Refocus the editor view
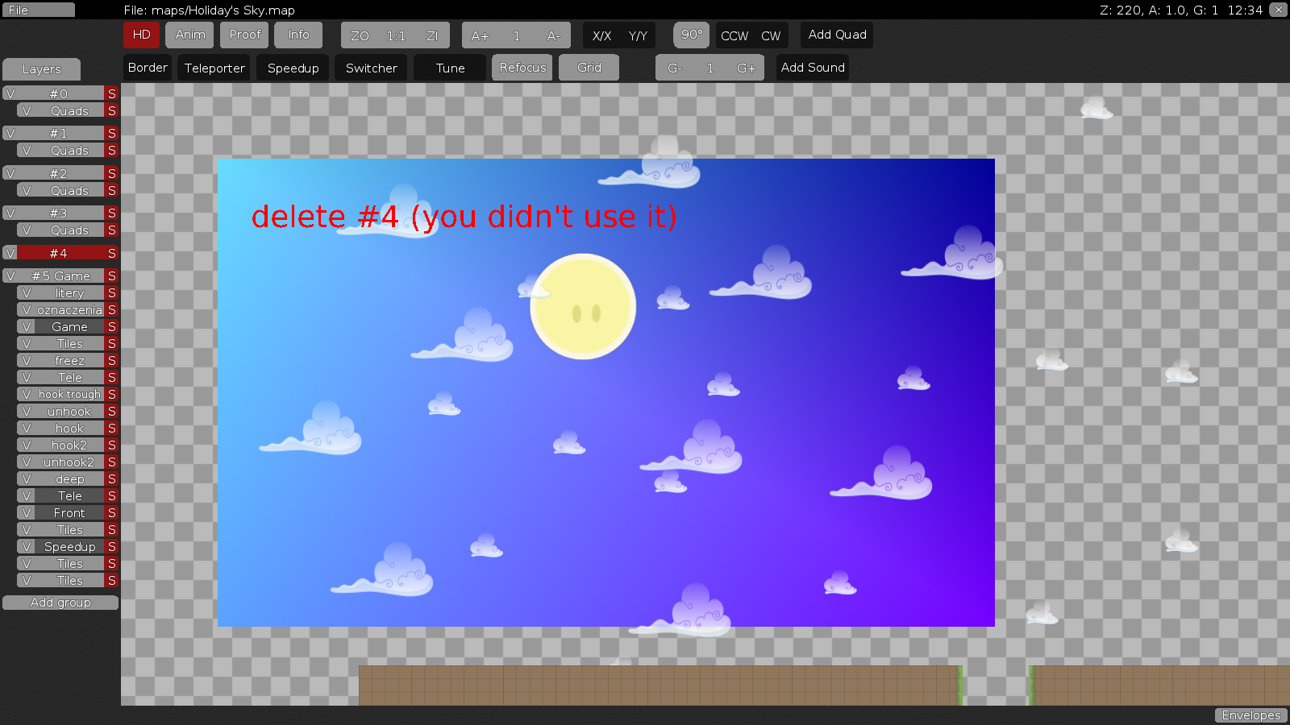This screenshot has height=725, width=1290. click(522, 67)
